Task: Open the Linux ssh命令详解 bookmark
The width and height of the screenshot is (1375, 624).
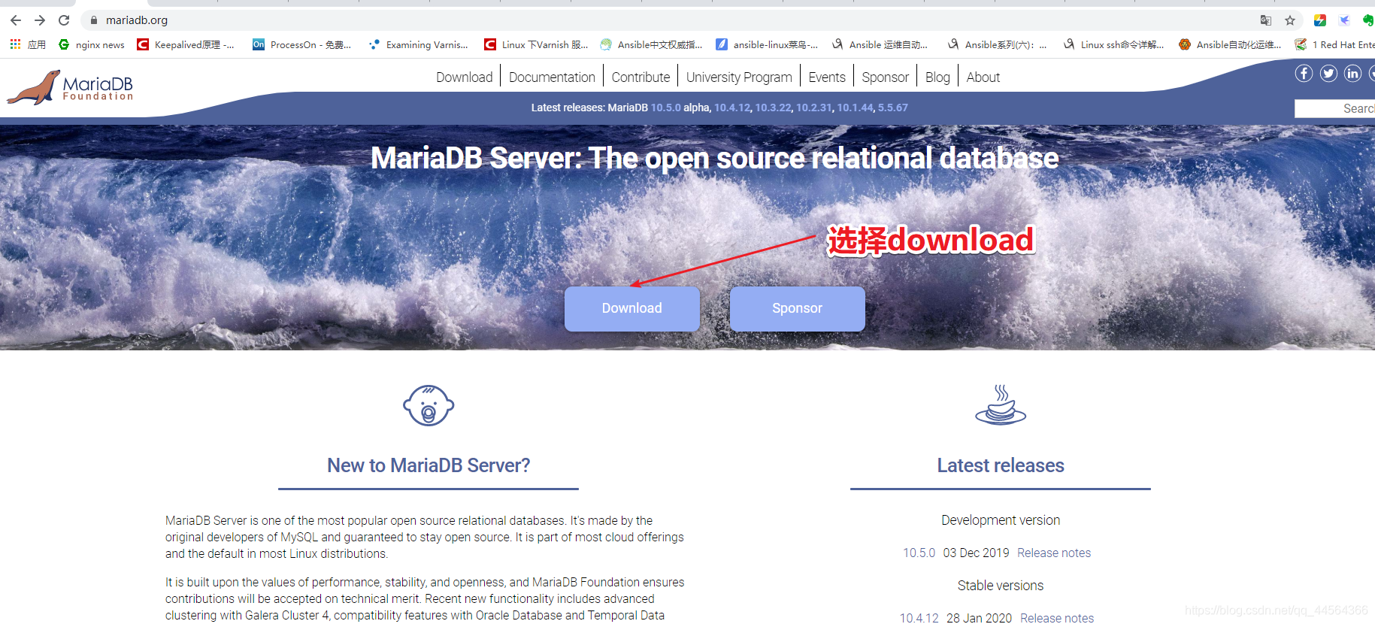Action: tap(1113, 44)
